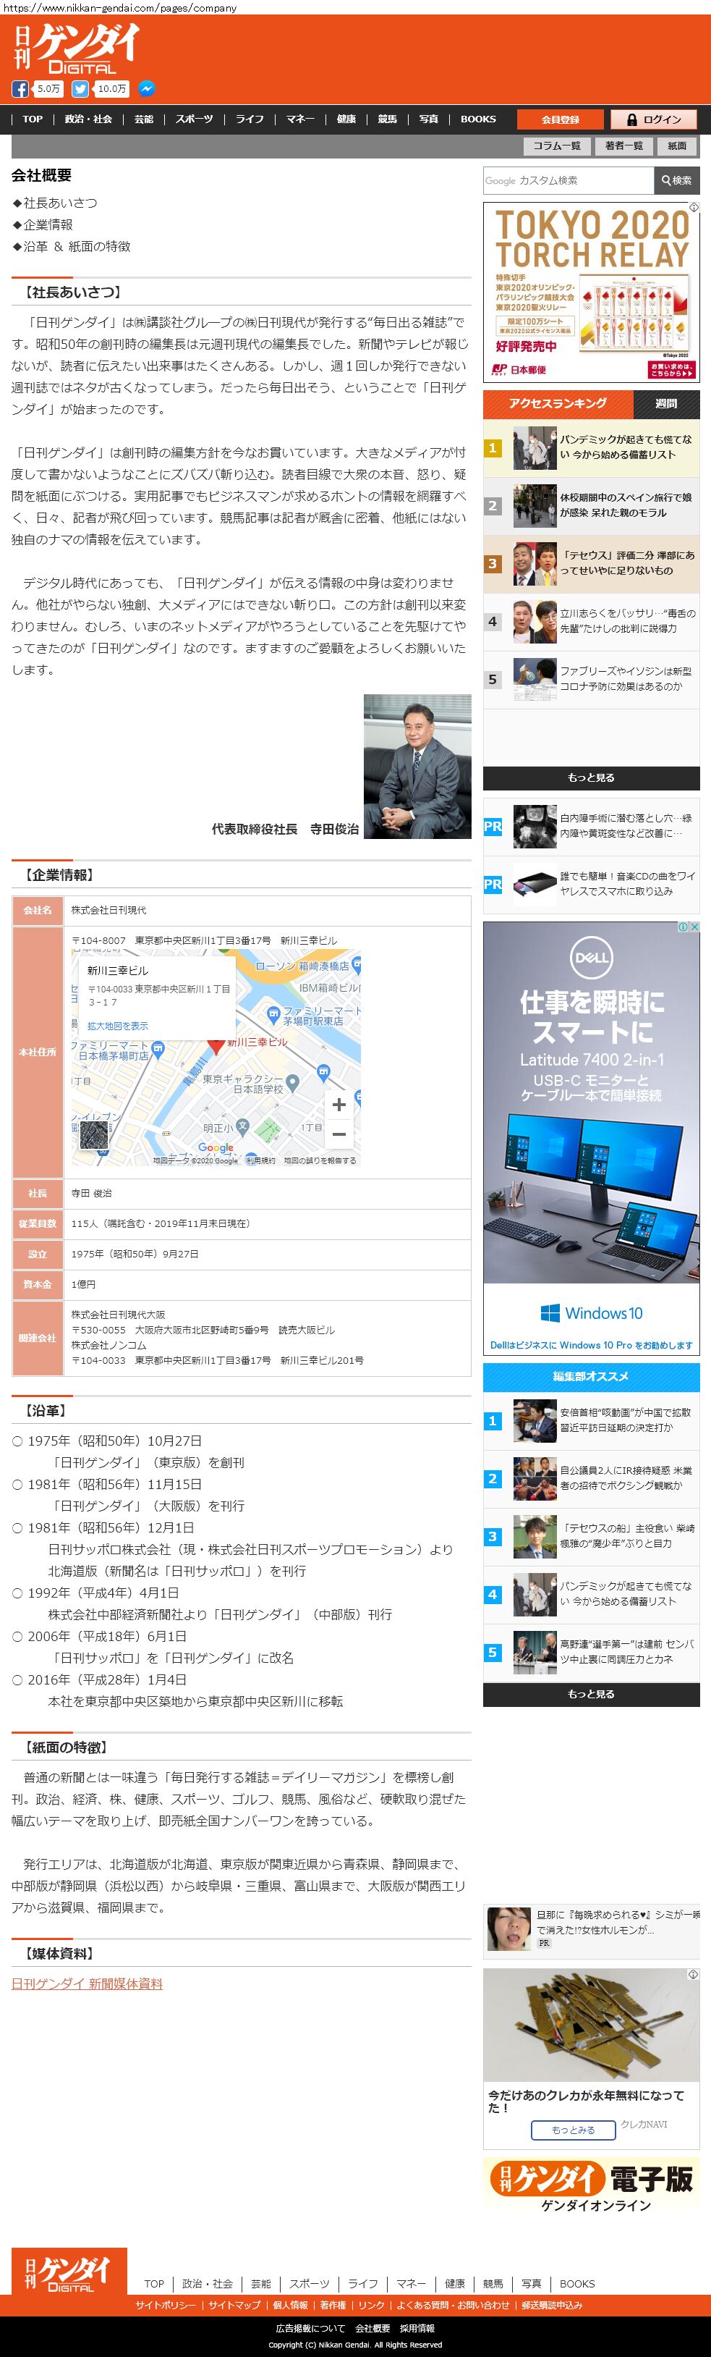711x2357 pixels.
Task: Close the Dell ad with X icon
Action: point(694,927)
